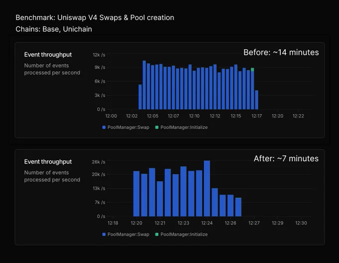The height and width of the screenshot is (263, 339).
Task: Click the "12:24" time label
Action: pyautogui.click(x=207, y=223)
